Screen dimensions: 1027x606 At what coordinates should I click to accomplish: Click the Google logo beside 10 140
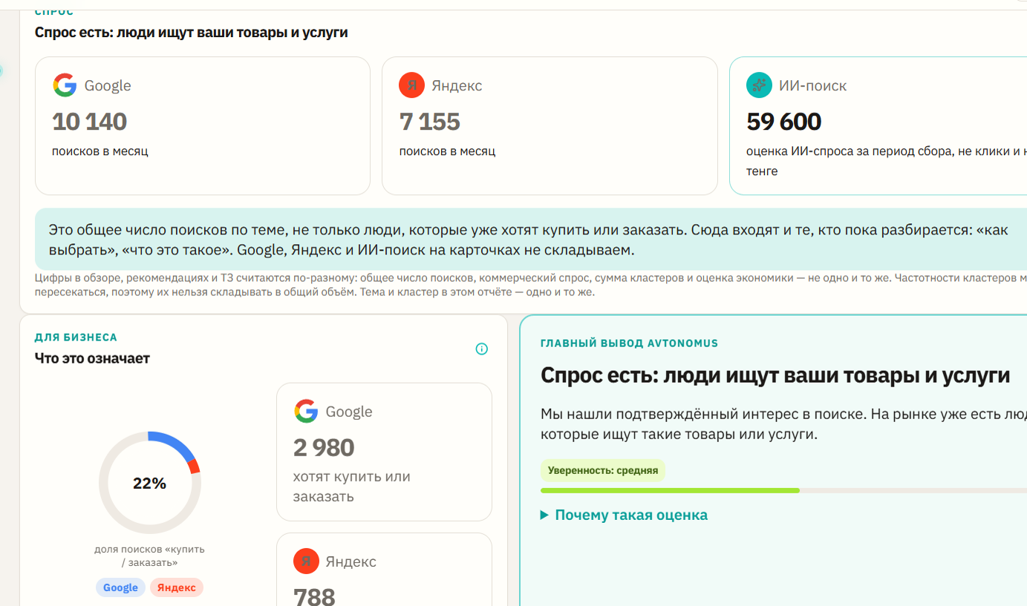65,85
